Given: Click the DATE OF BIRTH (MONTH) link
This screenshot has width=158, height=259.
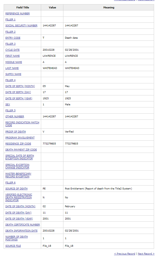Looking at the screenshot, I should coord(20,86).
